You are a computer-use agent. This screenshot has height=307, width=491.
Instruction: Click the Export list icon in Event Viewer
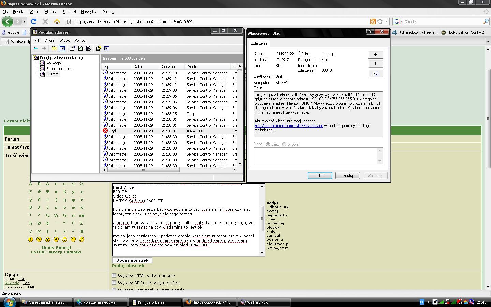tap(89, 48)
